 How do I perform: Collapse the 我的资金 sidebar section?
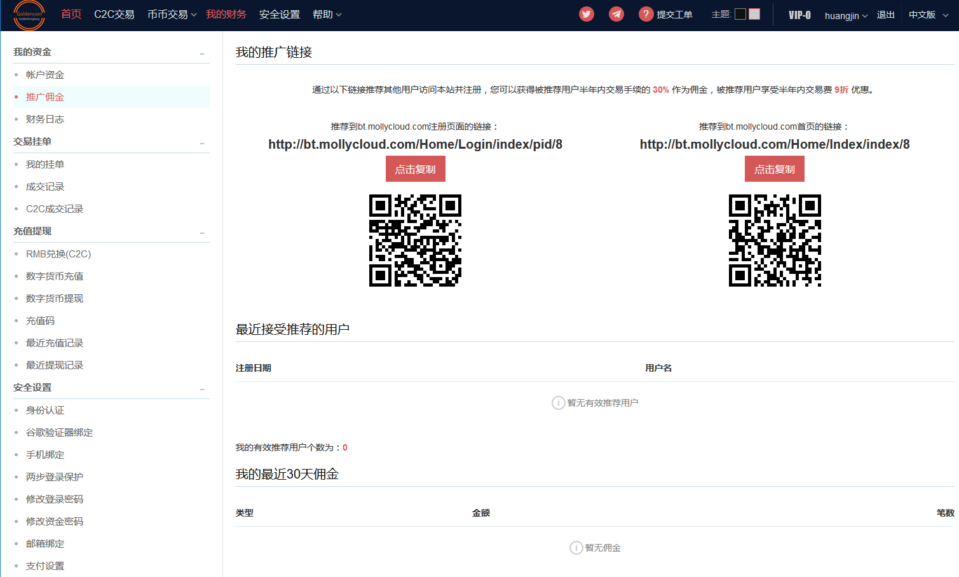click(202, 53)
